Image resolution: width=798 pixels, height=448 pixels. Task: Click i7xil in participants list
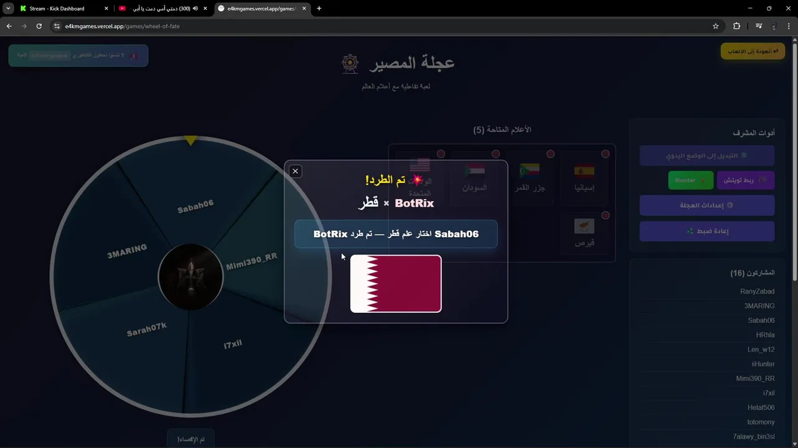pyautogui.click(x=769, y=393)
